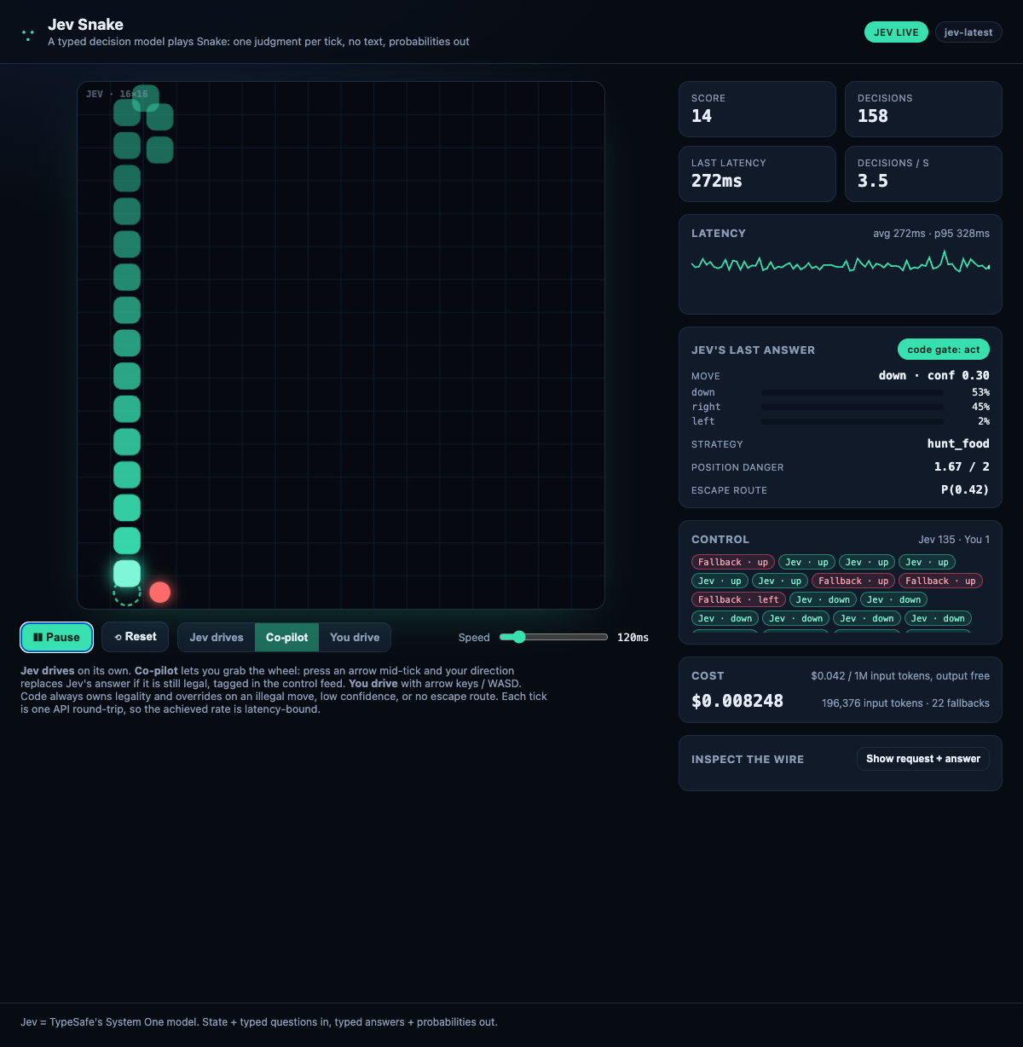Select the Co-pilot control mode
The width and height of the screenshot is (1023, 1047).
coord(286,637)
